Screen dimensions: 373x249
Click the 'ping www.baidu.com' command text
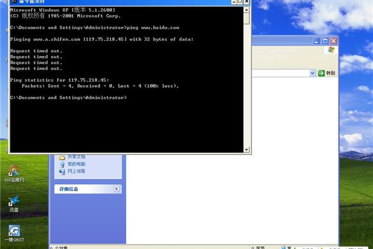point(153,27)
